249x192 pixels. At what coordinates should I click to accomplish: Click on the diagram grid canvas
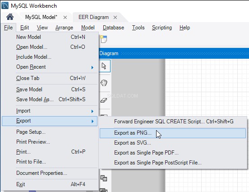tap(207, 88)
